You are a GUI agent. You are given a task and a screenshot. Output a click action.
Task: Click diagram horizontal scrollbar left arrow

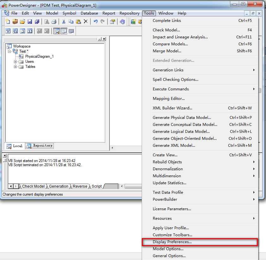click(x=112, y=148)
